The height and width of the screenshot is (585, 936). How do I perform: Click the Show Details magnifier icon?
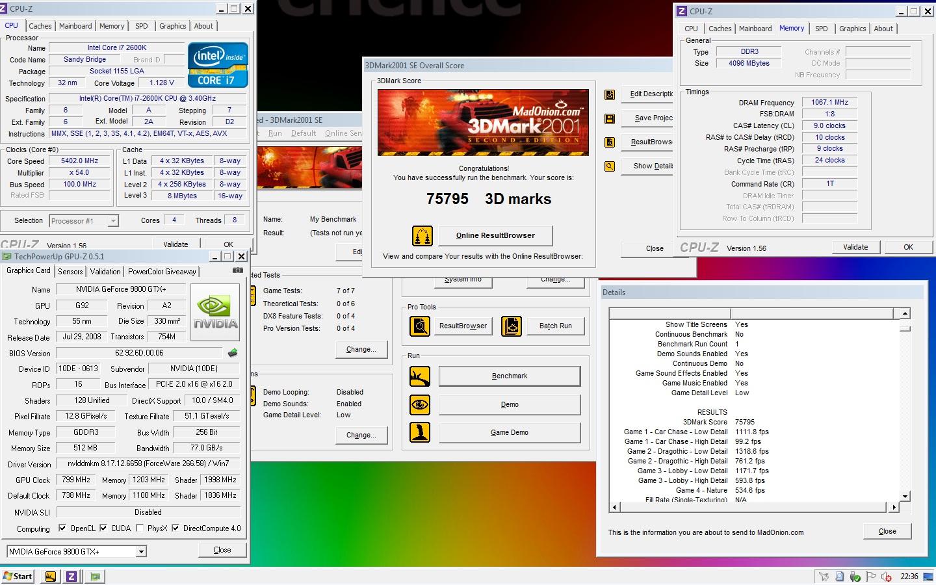click(x=610, y=166)
